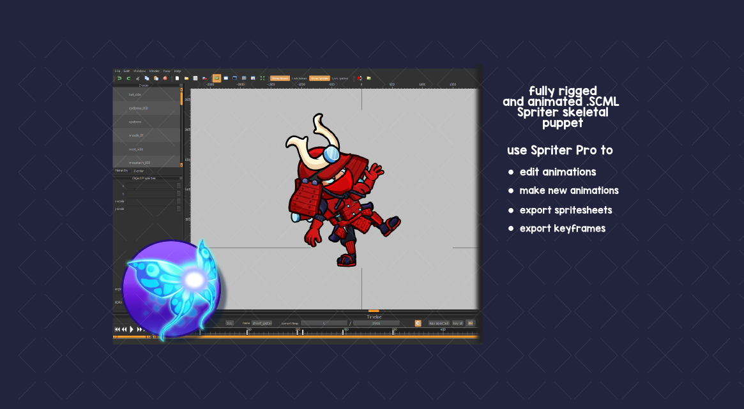This screenshot has height=409, width=744.
Task: Click the x value field in Object Properties
Action: click(151, 186)
